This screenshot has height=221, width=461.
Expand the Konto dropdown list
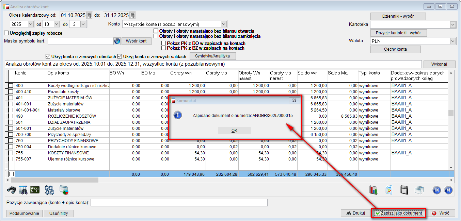point(224,24)
